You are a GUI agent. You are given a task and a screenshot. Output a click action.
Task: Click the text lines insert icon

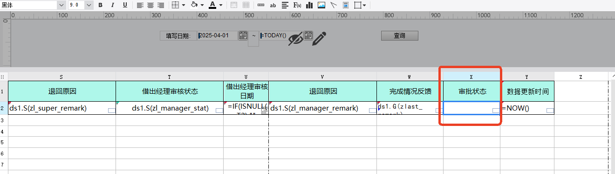click(285, 5)
